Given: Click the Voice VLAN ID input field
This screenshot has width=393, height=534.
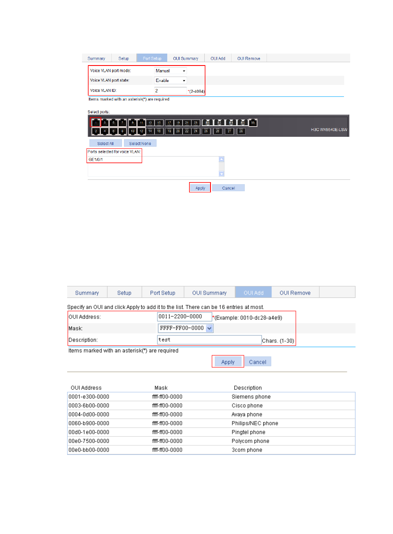Looking at the screenshot, I should pyautogui.click(x=170, y=91).
